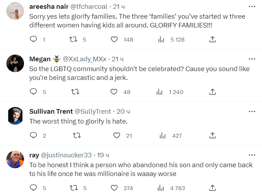Retweet Sullivan Trent's tweet
The width and height of the screenshot is (262, 195).
click(x=77, y=136)
